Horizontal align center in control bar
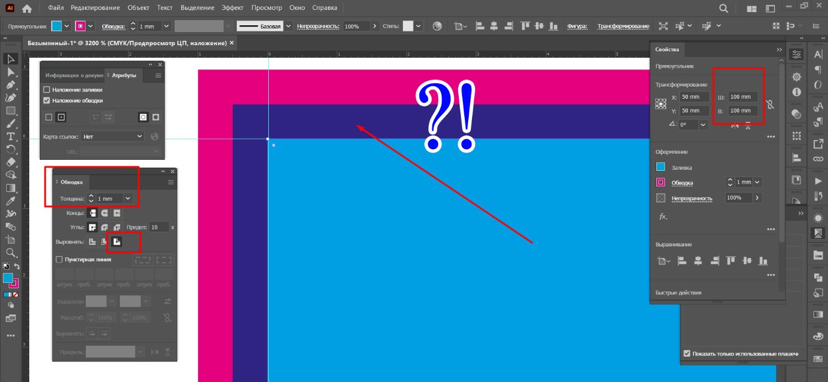This screenshot has width=828, height=382. click(x=494, y=26)
